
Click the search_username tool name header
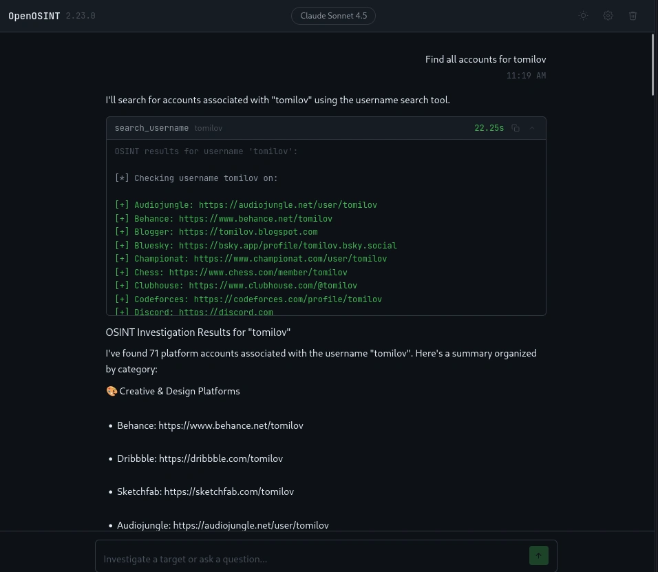151,128
